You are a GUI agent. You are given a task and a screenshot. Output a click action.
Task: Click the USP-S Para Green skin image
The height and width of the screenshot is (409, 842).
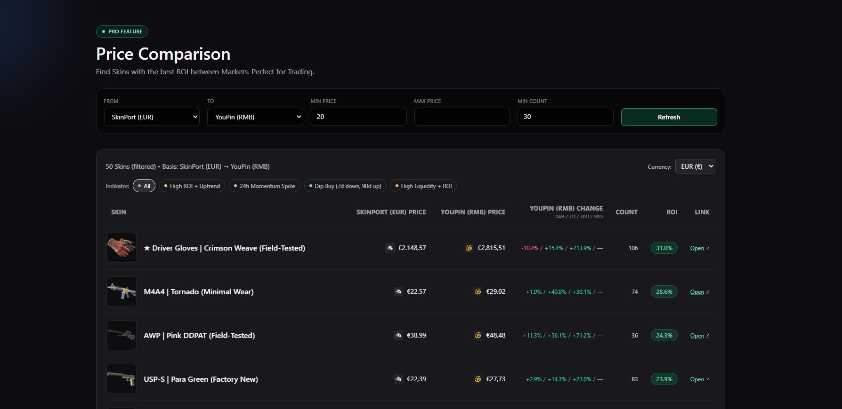coord(121,379)
